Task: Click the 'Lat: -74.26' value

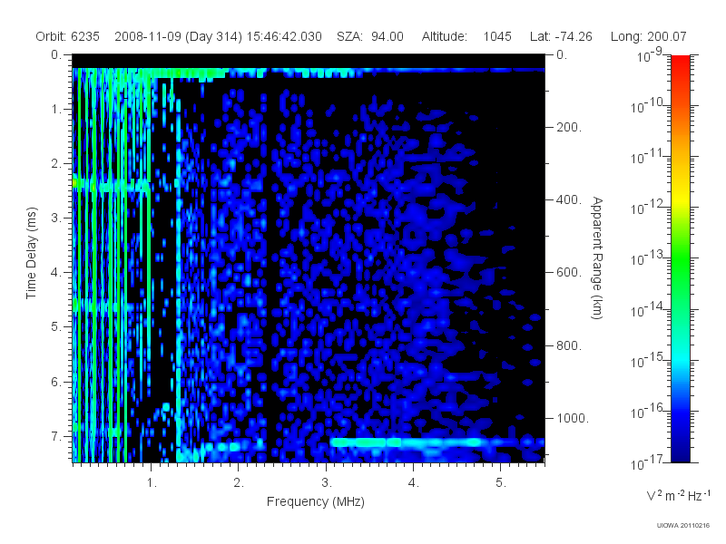Action: [x=561, y=36]
